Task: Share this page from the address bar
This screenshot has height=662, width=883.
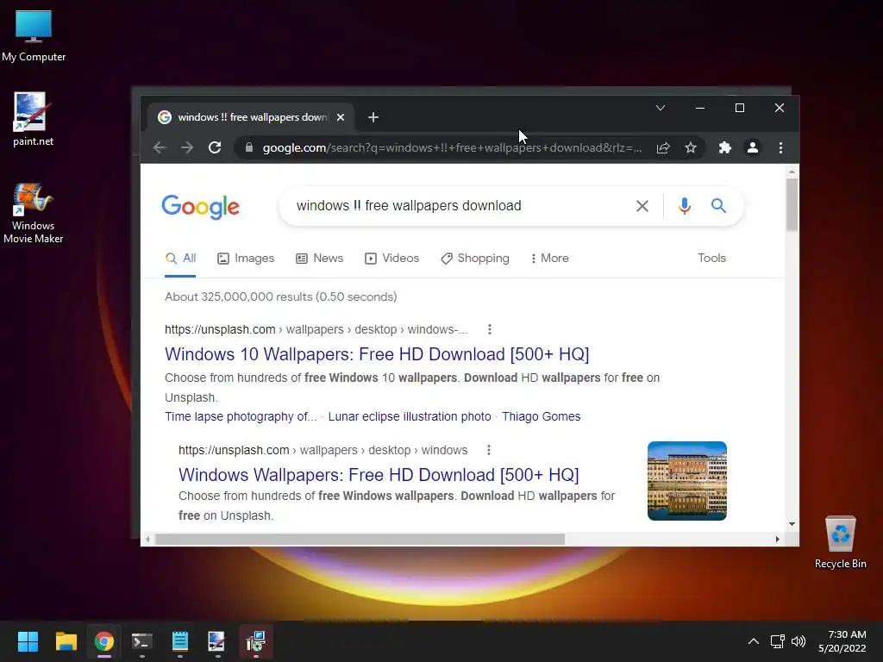Action: pos(663,147)
